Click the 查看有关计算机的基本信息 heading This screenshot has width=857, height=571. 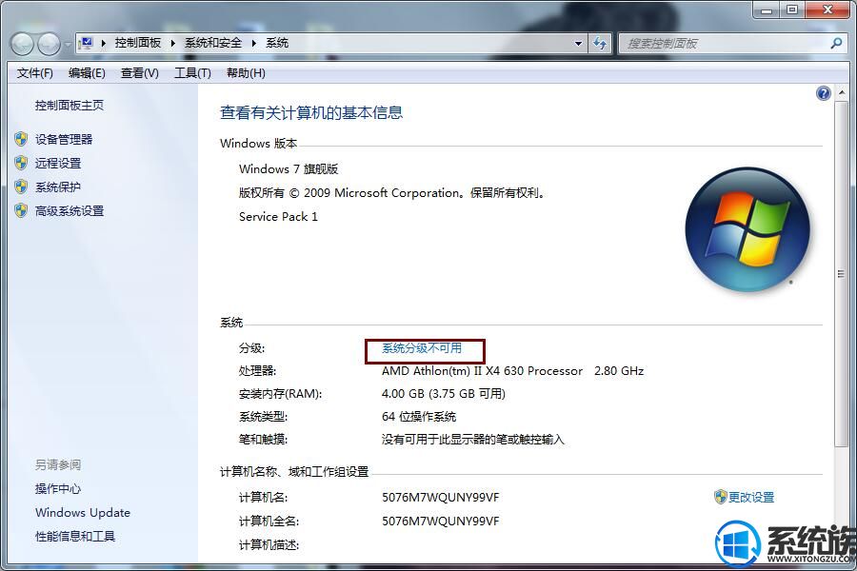pyautogui.click(x=311, y=112)
